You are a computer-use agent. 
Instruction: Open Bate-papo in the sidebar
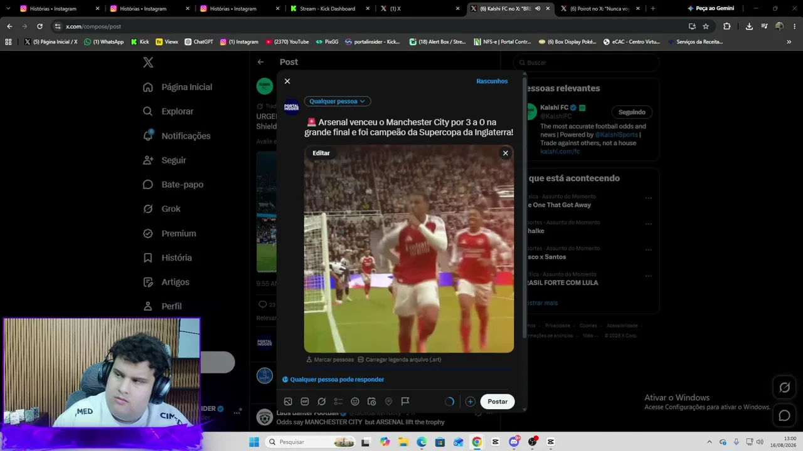coord(173,185)
